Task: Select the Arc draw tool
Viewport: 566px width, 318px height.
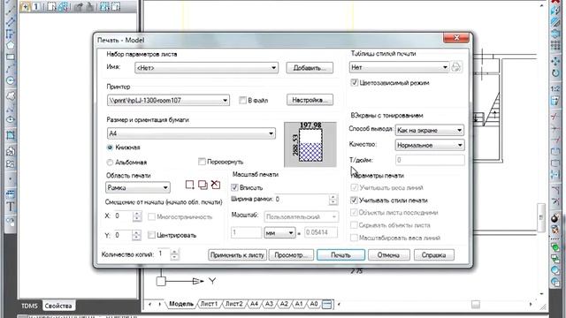Action: click(x=10, y=69)
